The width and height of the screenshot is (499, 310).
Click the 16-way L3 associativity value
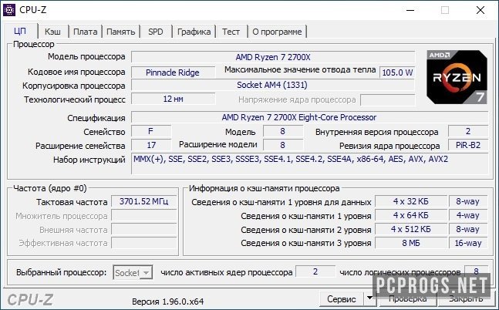(468, 243)
